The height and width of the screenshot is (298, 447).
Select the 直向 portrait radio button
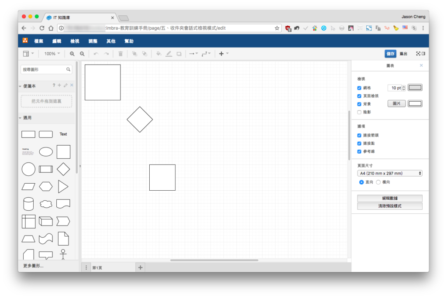click(361, 182)
